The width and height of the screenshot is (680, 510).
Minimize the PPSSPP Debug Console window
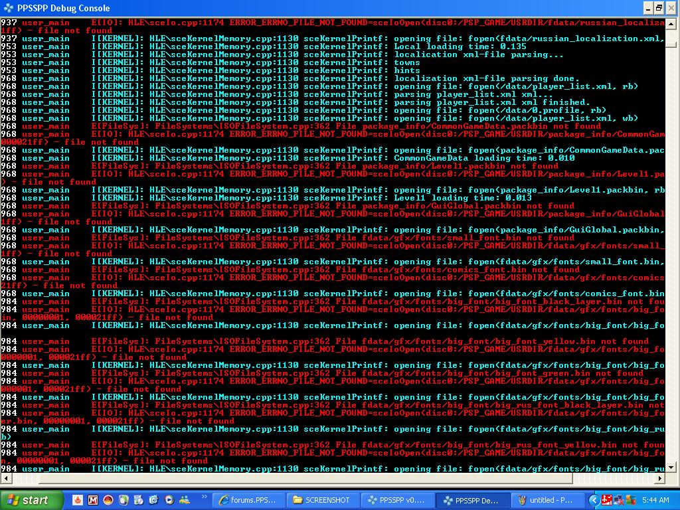[647, 8]
